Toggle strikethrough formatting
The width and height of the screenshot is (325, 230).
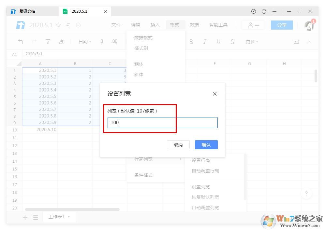click(x=232, y=42)
